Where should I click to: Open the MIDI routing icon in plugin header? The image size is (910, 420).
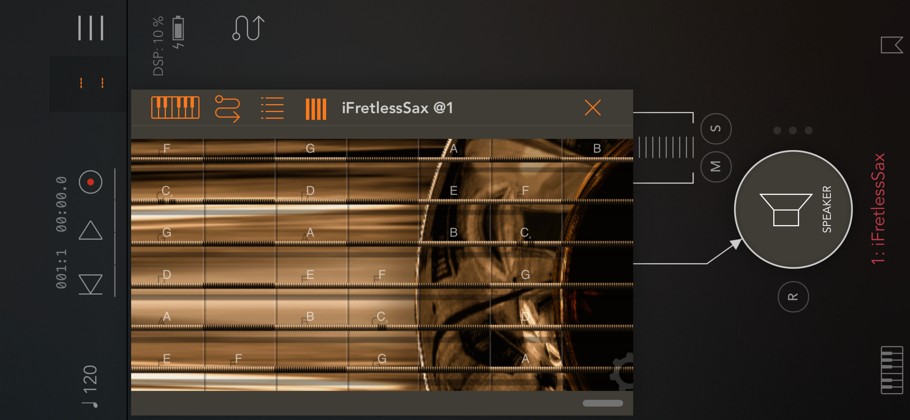pos(227,108)
